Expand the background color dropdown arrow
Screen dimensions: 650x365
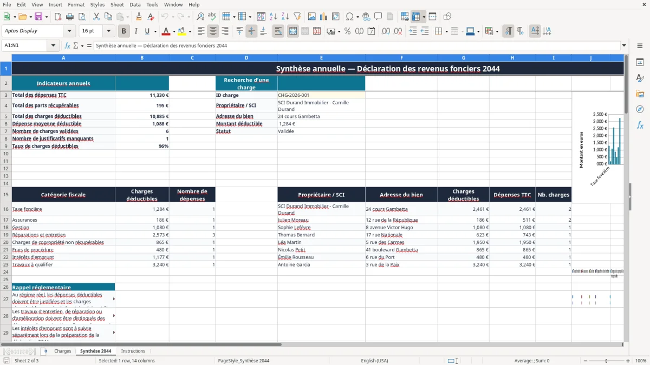(x=190, y=31)
